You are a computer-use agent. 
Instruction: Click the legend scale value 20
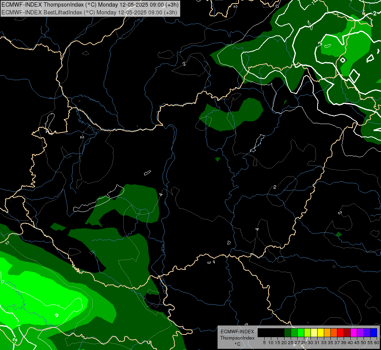tap(284, 343)
